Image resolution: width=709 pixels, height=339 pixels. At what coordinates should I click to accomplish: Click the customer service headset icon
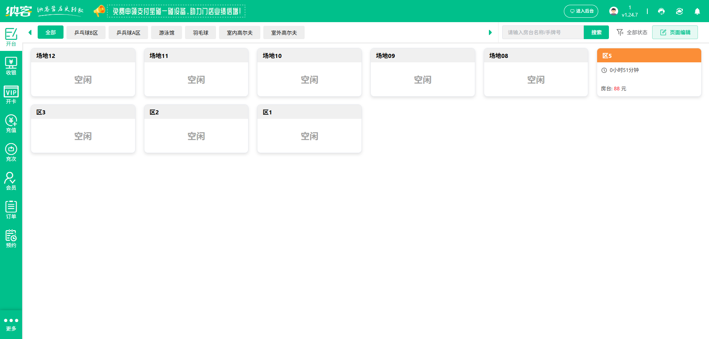point(661,11)
